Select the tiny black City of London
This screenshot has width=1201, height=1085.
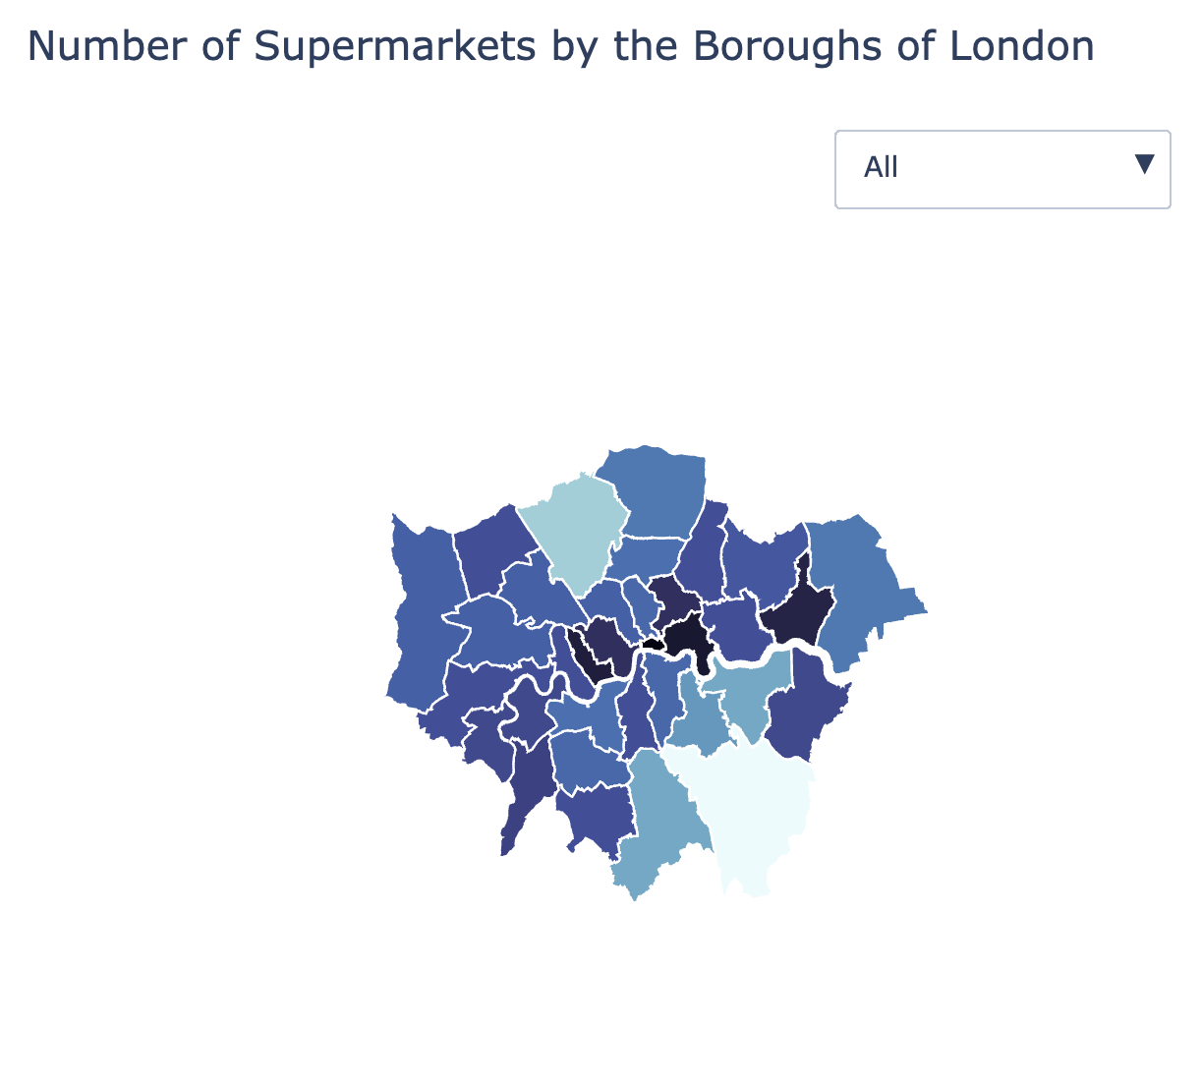(651, 644)
